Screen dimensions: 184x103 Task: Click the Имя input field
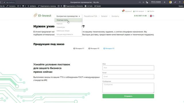128,68
